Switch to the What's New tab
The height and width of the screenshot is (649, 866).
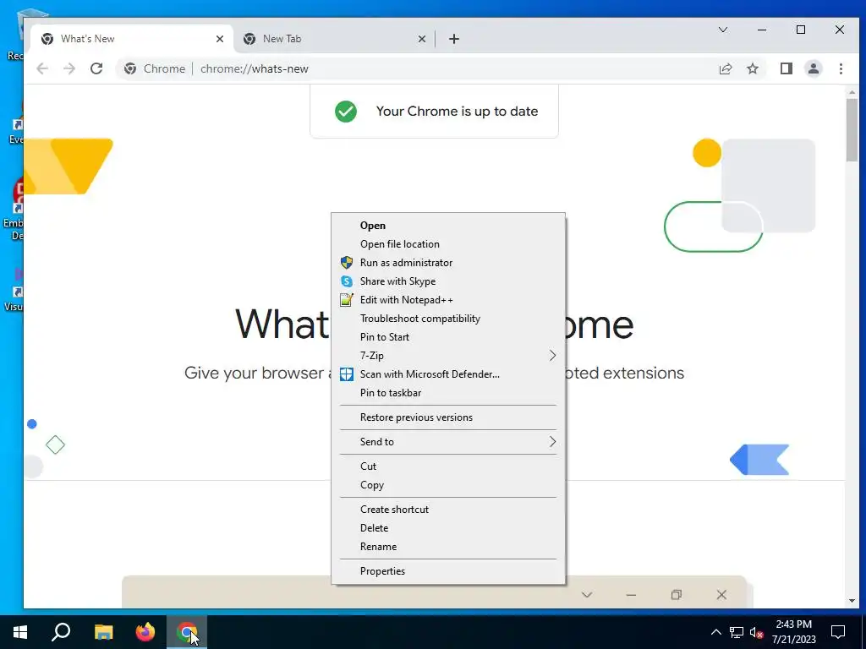pos(131,39)
